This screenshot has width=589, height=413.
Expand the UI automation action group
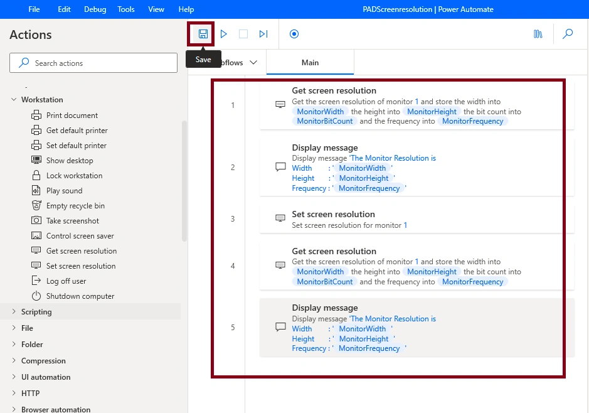14,377
